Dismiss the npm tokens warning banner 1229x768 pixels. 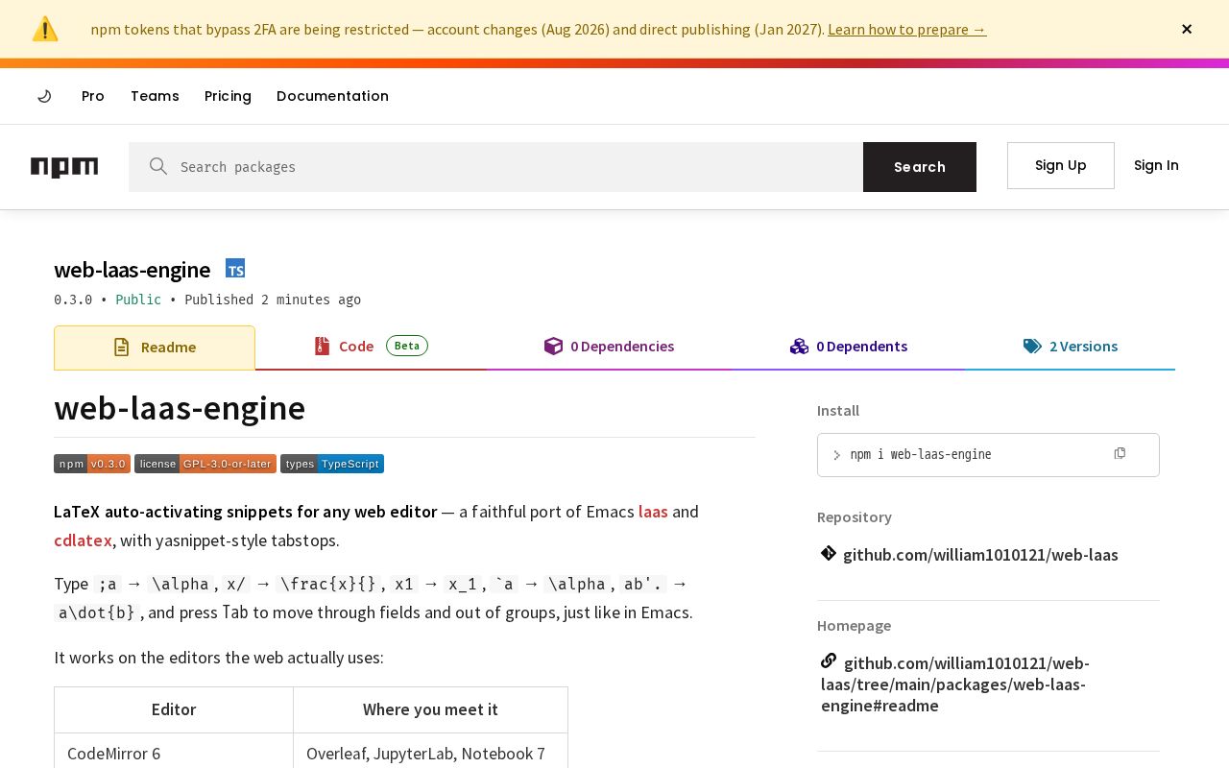click(1187, 29)
